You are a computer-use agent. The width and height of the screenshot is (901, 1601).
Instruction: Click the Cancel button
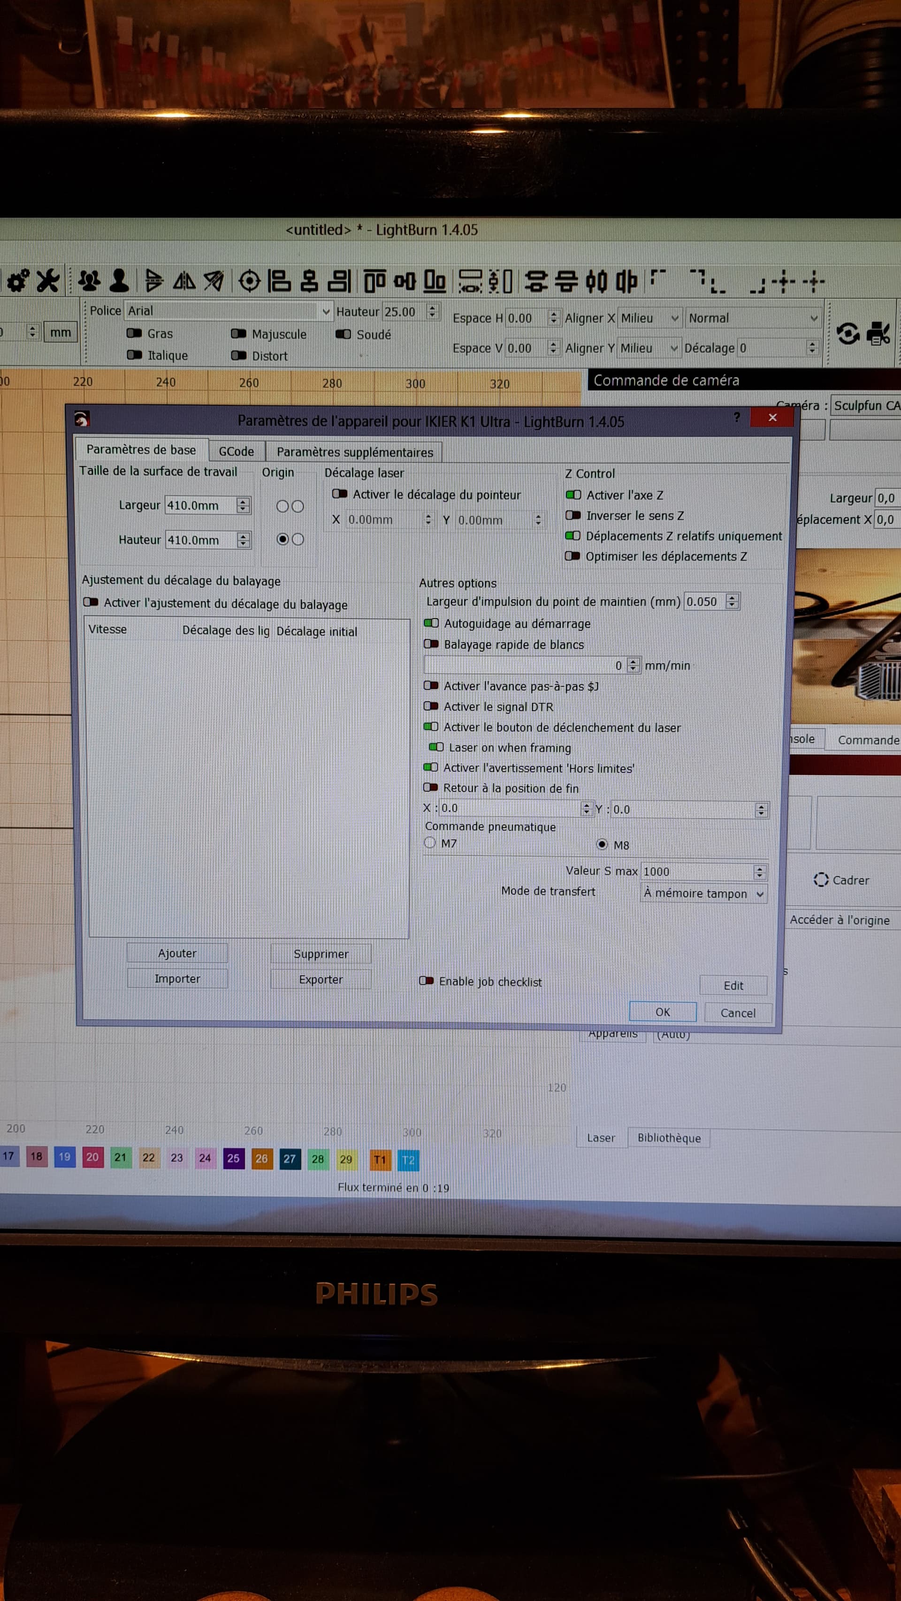pyautogui.click(x=738, y=1013)
